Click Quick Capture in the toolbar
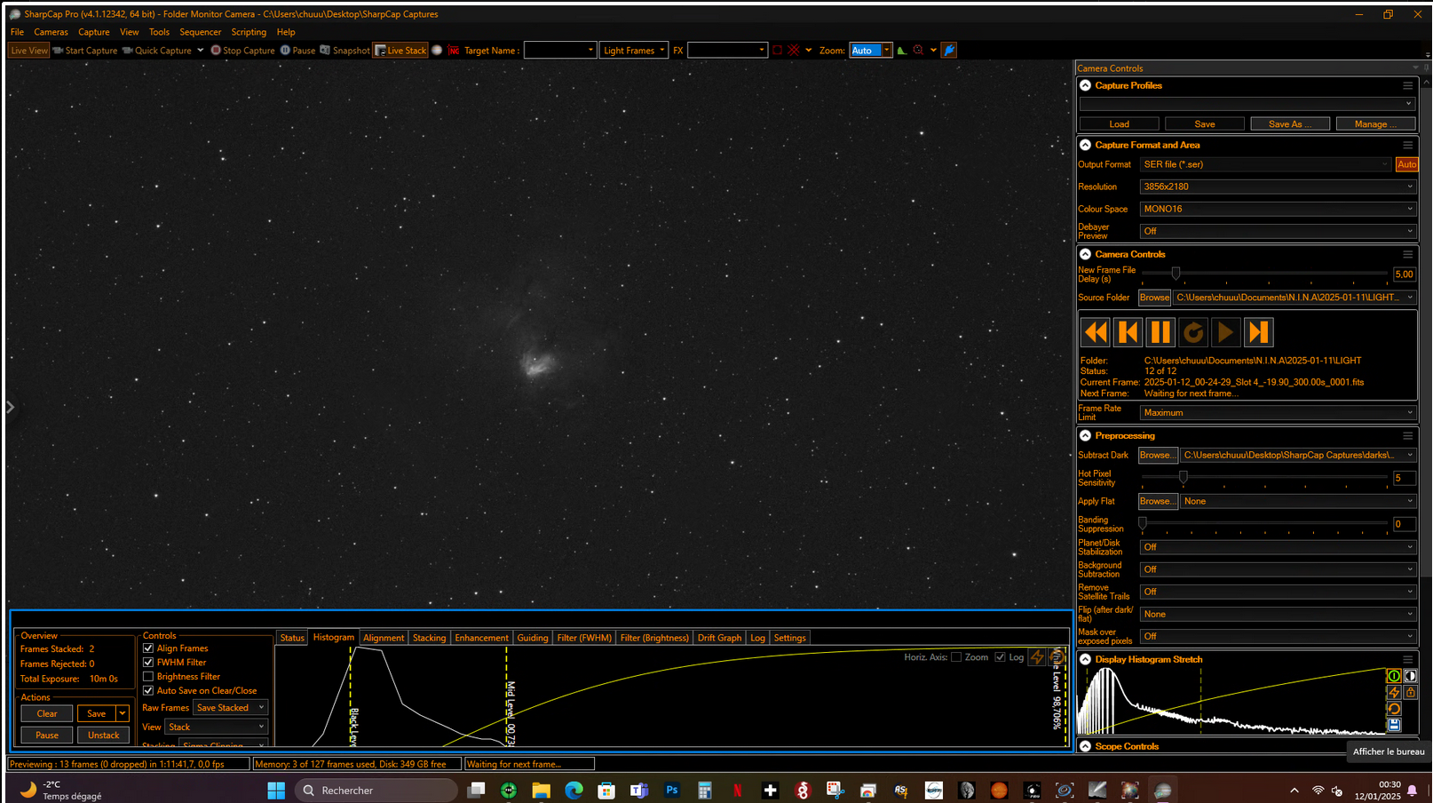 [x=157, y=51]
